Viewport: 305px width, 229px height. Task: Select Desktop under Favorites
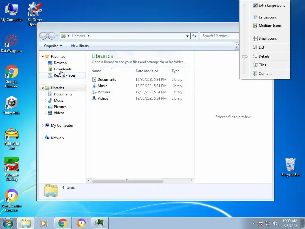60,63
